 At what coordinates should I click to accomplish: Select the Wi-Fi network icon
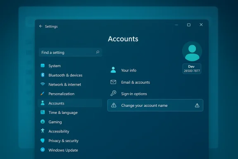[43, 84]
